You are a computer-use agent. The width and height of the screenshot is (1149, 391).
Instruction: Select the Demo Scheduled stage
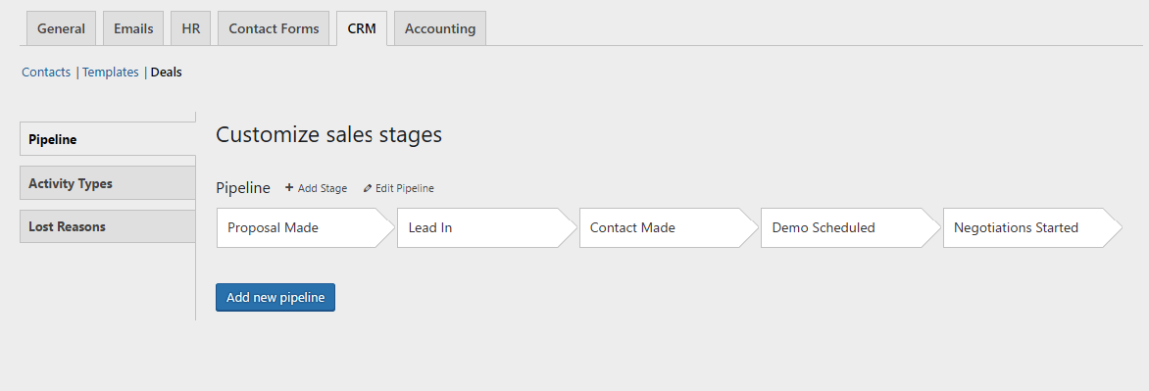[851, 227]
